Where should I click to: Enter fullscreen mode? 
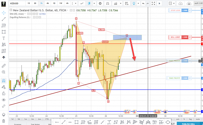coord(153,4)
